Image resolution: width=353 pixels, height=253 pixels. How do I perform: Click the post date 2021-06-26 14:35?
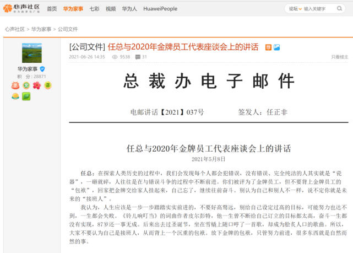tap(87, 57)
